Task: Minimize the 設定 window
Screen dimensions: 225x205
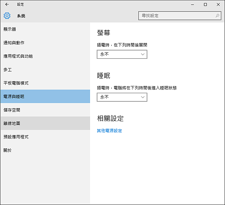Action: [x=192, y=4]
